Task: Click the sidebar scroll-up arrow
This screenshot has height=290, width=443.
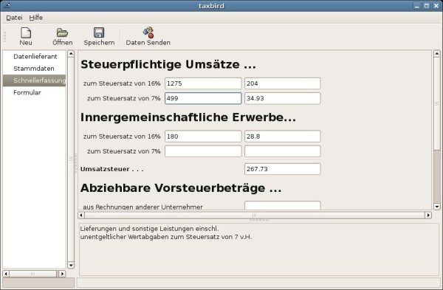Action: click(x=71, y=54)
